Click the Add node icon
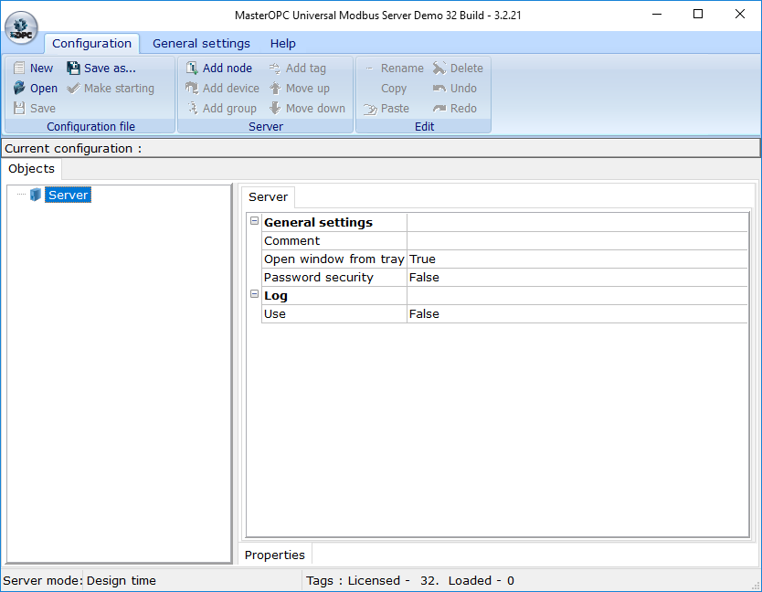Image resolution: width=762 pixels, height=592 pixels. click(192, 68)
